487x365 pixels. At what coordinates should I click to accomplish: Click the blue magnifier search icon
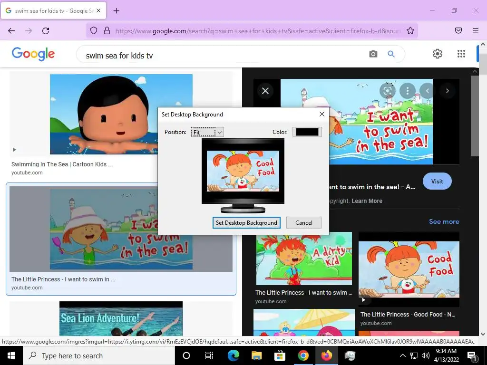(391, 54)
